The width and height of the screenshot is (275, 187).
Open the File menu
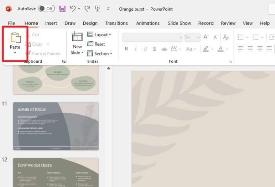pyautogui.click(x=11, y=23)
